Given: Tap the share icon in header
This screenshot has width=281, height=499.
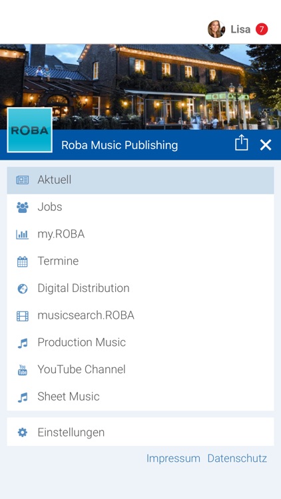Looking at the screenshot, I should [242, 143].
